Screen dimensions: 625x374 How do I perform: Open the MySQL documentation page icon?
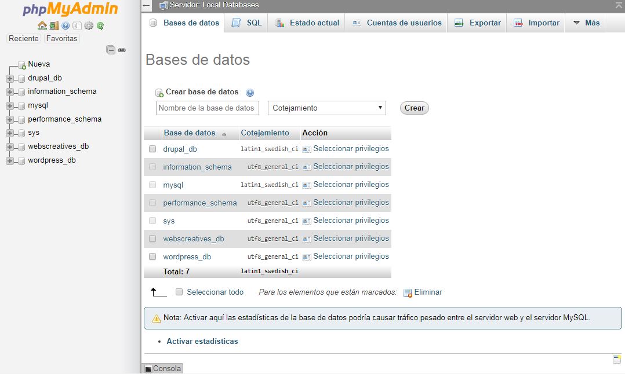click(77, 26)
